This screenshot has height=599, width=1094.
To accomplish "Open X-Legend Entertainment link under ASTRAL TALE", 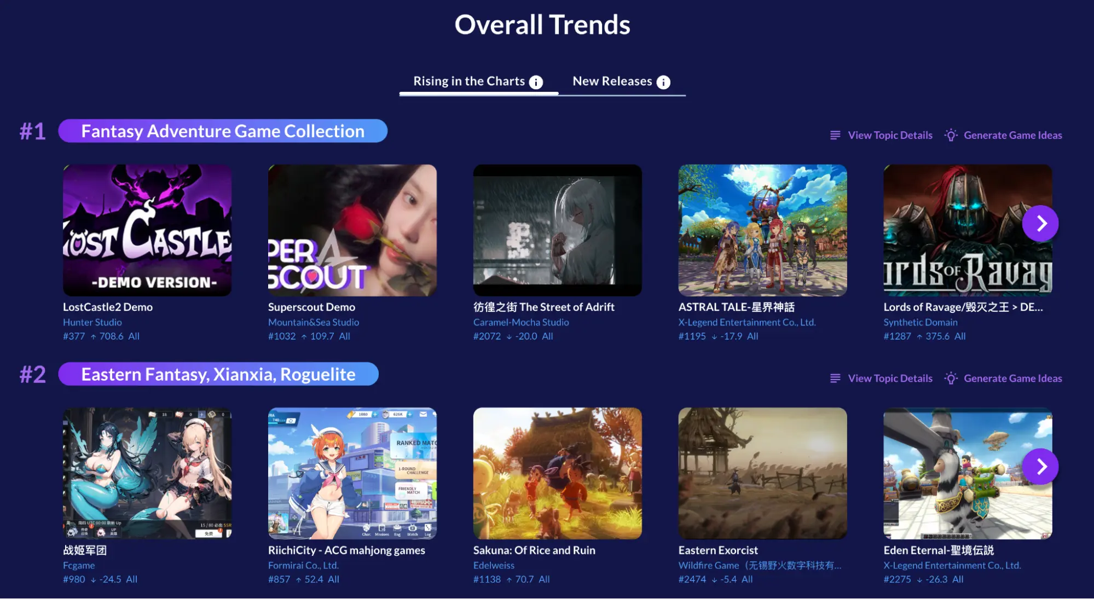I will click(x=747, y=322).
